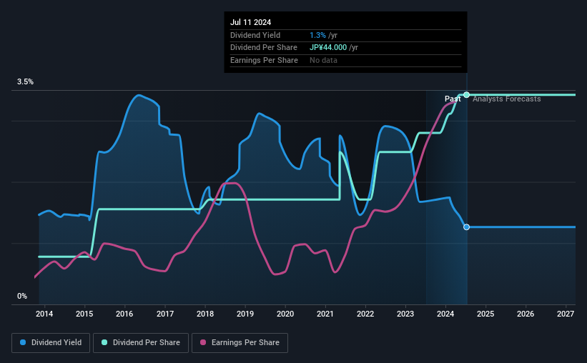Screen dimensions: 587x363
Task: Click the blue Dividend Yield legend dot
Action: 23,342
